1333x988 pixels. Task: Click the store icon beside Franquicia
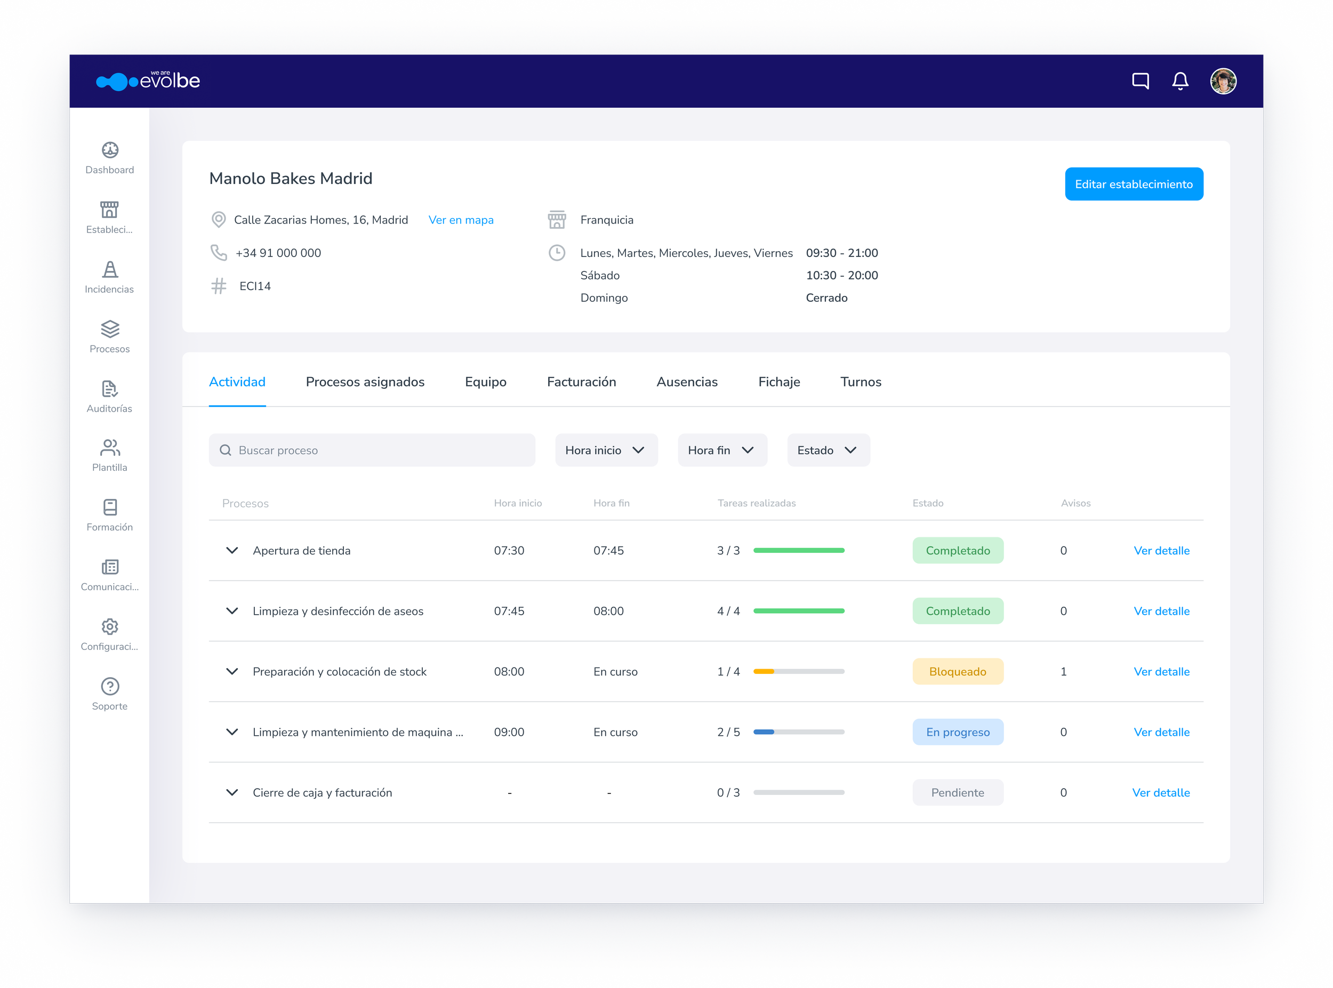click(557, 220)
